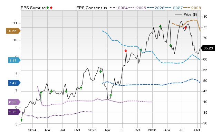Click the green surprise arrow near Apr 2026
The width and height of the screenshot is (221, 132).
pos(171,45)
